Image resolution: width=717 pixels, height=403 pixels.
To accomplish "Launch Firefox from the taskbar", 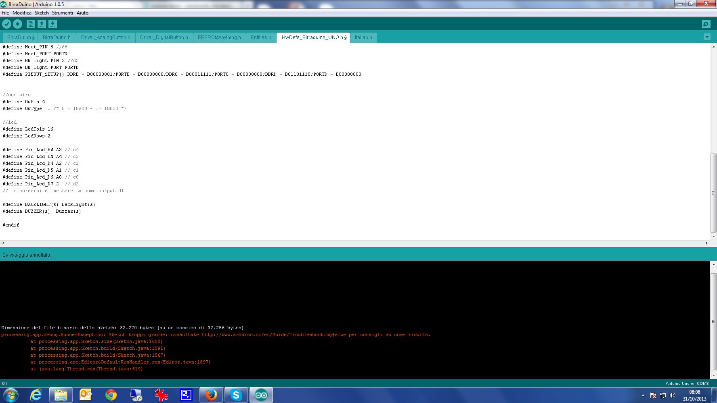I will tap(211, 395).
